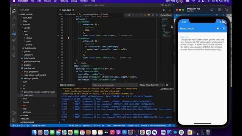Restart the debug session
This screenshot has height=136, width=242.
tap(149, 15)
